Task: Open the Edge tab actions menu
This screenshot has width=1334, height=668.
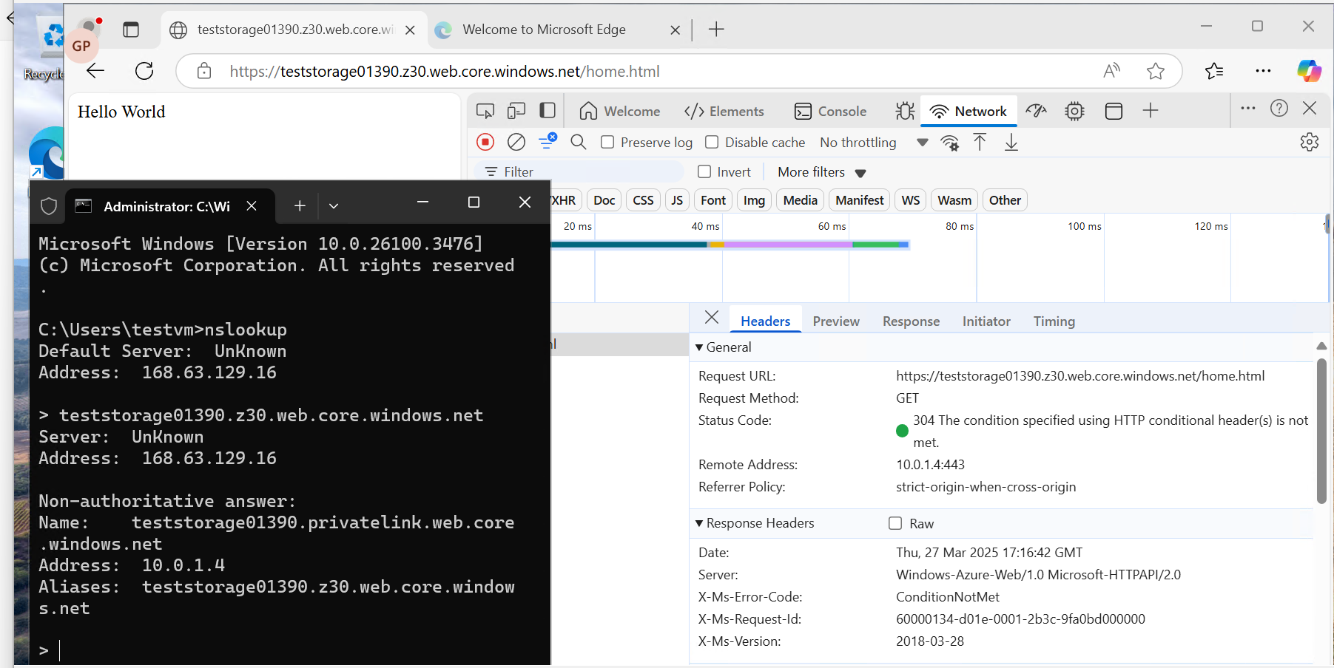Action: click(131, 30)
